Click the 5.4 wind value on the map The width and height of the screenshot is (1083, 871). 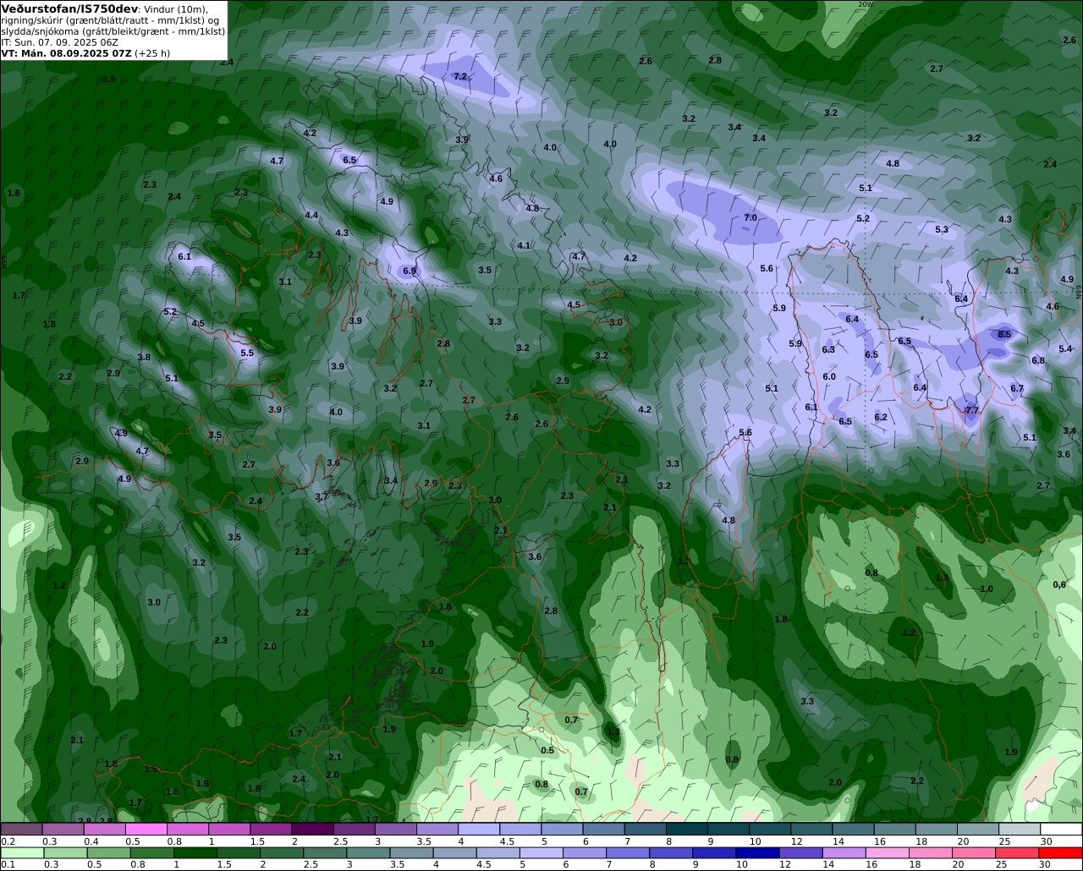[1065, 348]
